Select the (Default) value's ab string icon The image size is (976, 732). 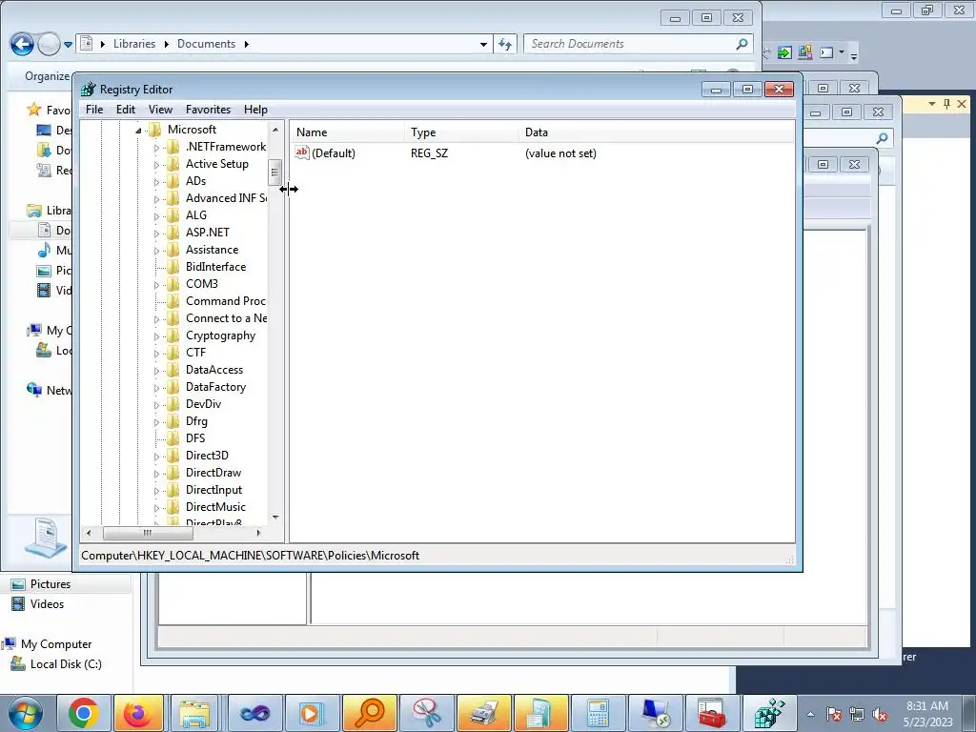(x=302, y=152)
